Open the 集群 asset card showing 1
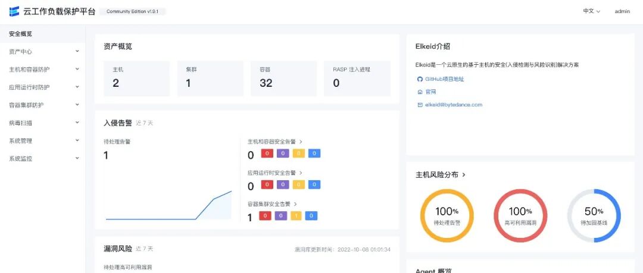Image resolution: width=643 pixels, height=273 pixels. [210, 79]
